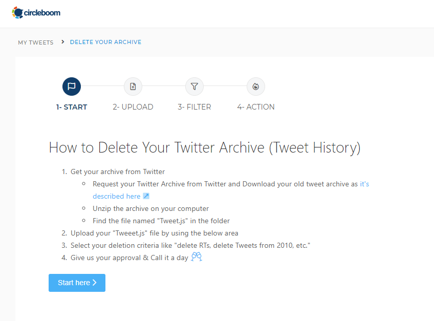
Task: Click the step 4- ACTION circular icon
Action: pyautogui.click(x=256, y=86)
